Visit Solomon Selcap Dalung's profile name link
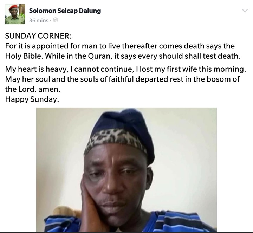Viewport: 253px width, 233px height. click(x=65, y=11)
